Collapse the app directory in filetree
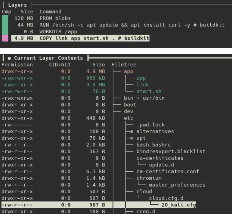 [128, 72]
